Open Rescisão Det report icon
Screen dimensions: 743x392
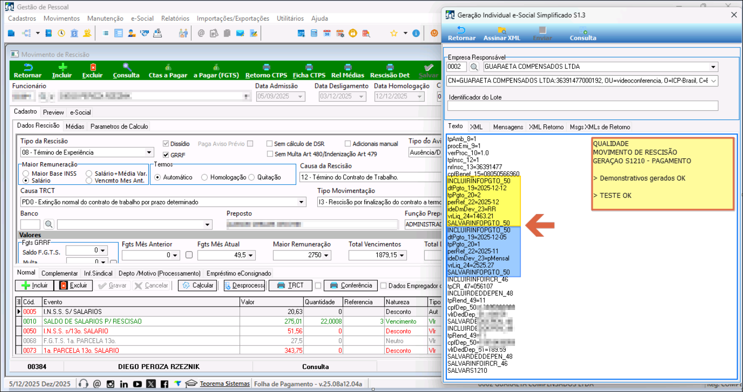pos(390,68)
